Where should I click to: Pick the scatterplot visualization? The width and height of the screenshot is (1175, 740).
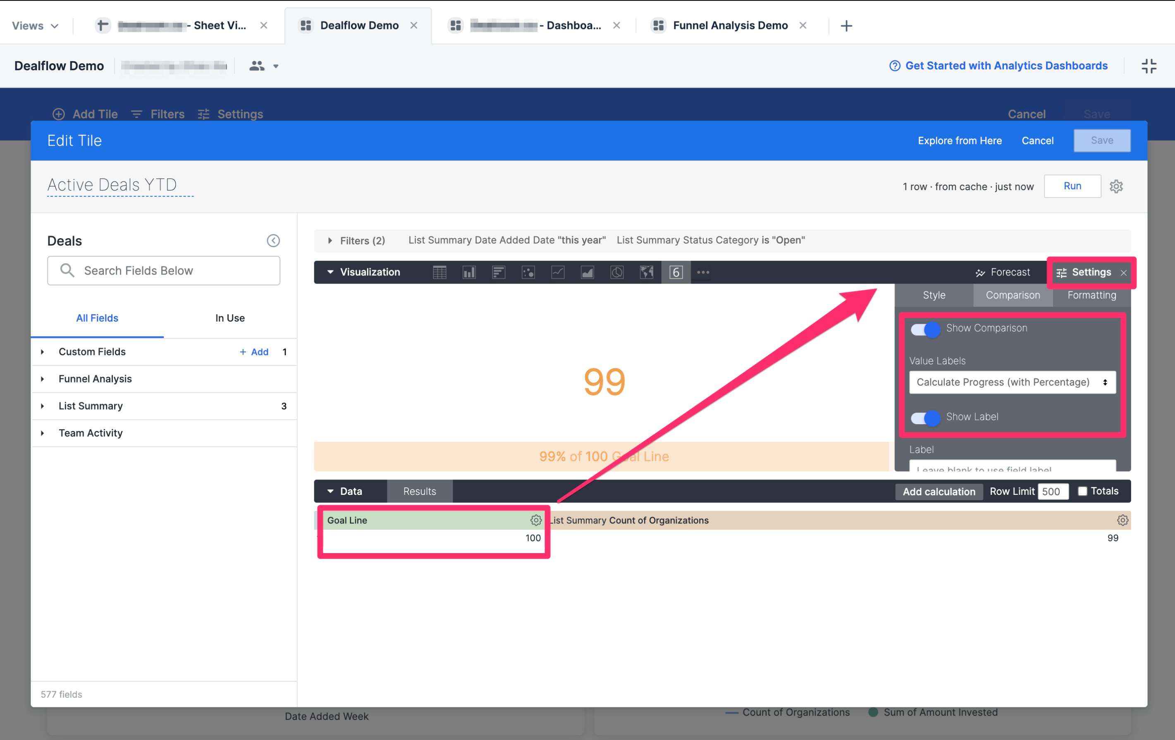(x=528, y=272)
